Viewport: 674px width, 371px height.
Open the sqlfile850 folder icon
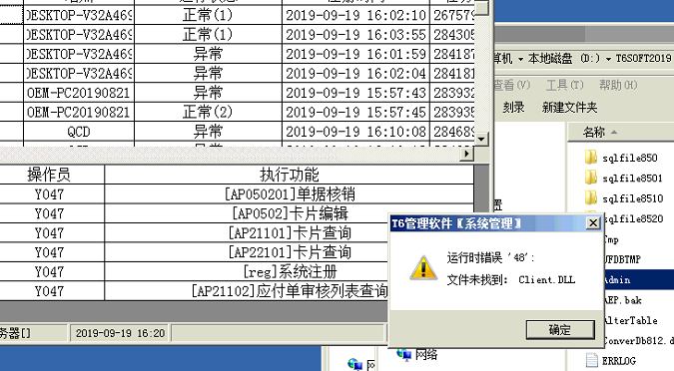(591, 158)
